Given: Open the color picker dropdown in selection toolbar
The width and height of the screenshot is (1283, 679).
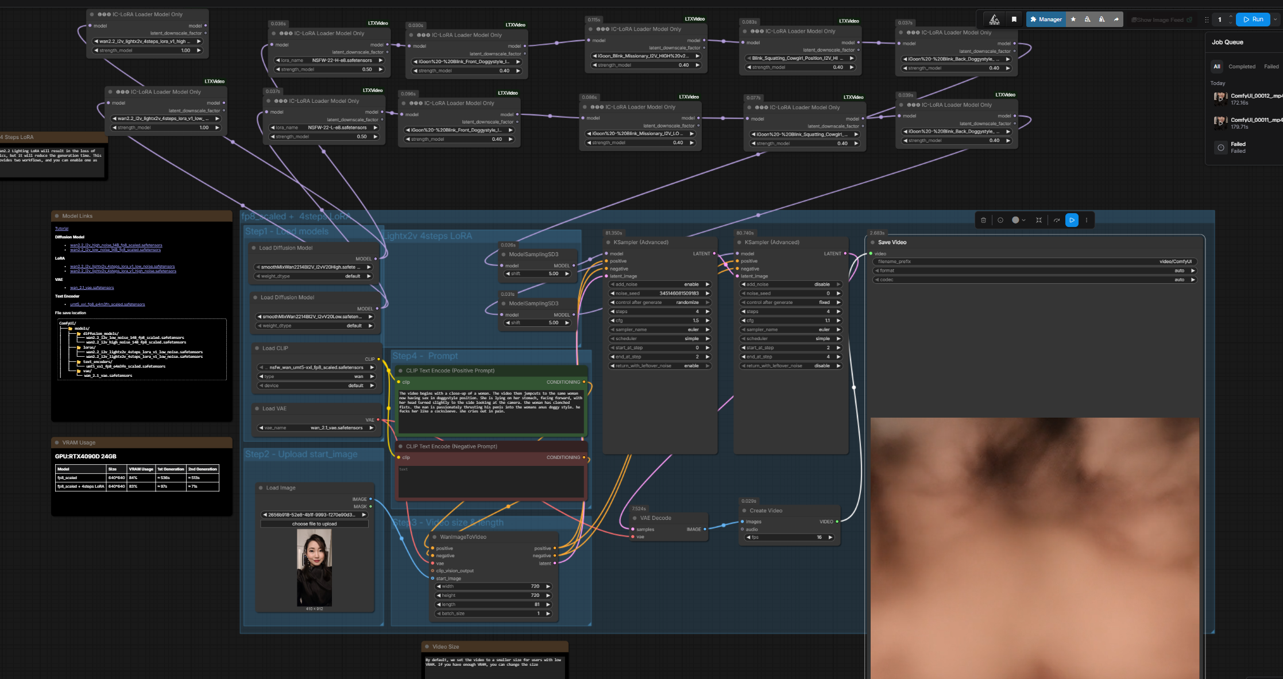Looking at the screenshot, I should 1023,220.
